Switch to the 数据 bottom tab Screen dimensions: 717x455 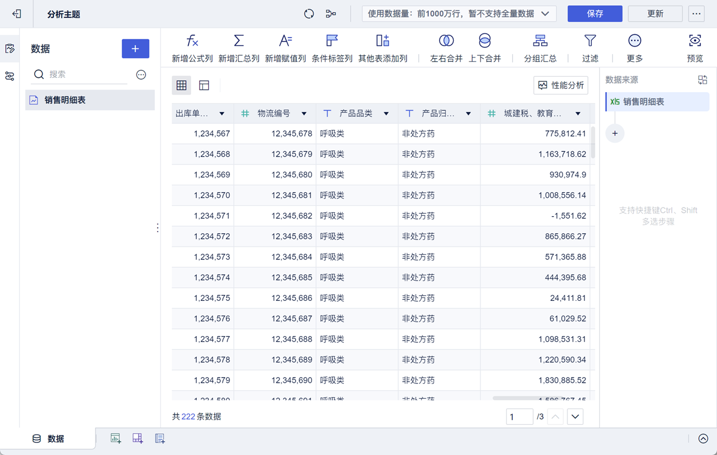coord(48,439)
